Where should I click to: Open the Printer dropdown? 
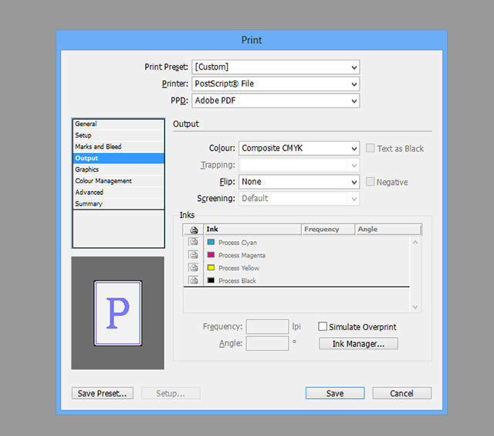coord(276,84)
